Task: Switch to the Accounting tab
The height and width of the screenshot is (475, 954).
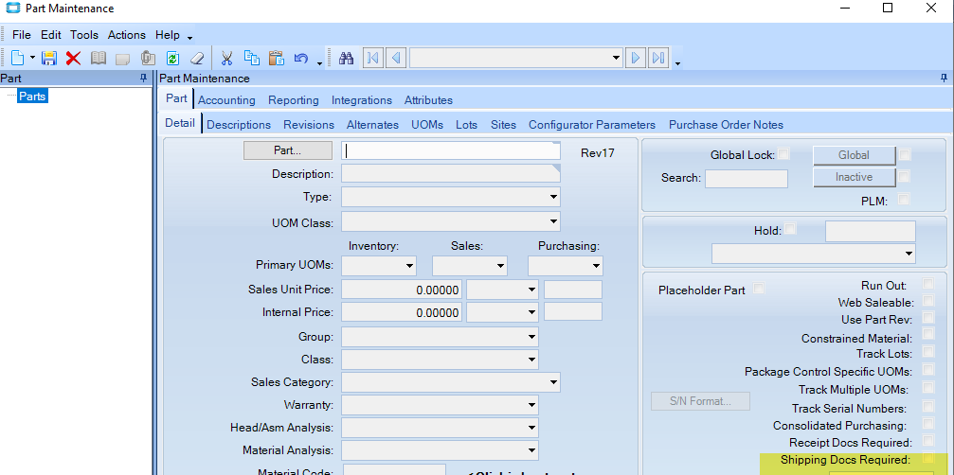Action: click(x=226, y=100)
